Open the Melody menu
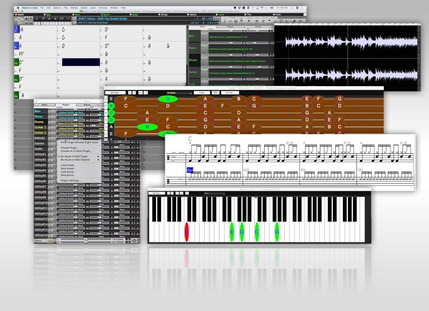Screen dimensions: 429x311 [x=74, y=8]
